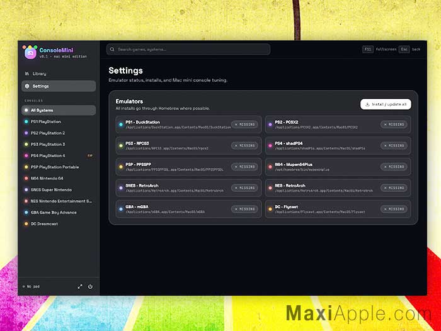Viewport: 441px width, 331px height.
Task: Click the ConsoleMini app logo icon
Action: click(30, 52)
